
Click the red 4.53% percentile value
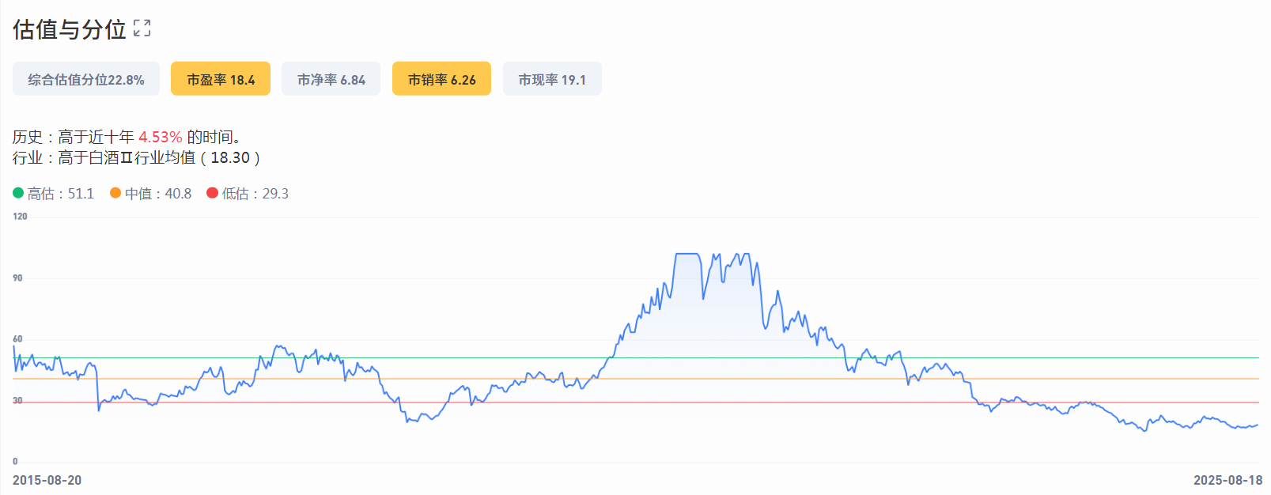click(161, 137)
